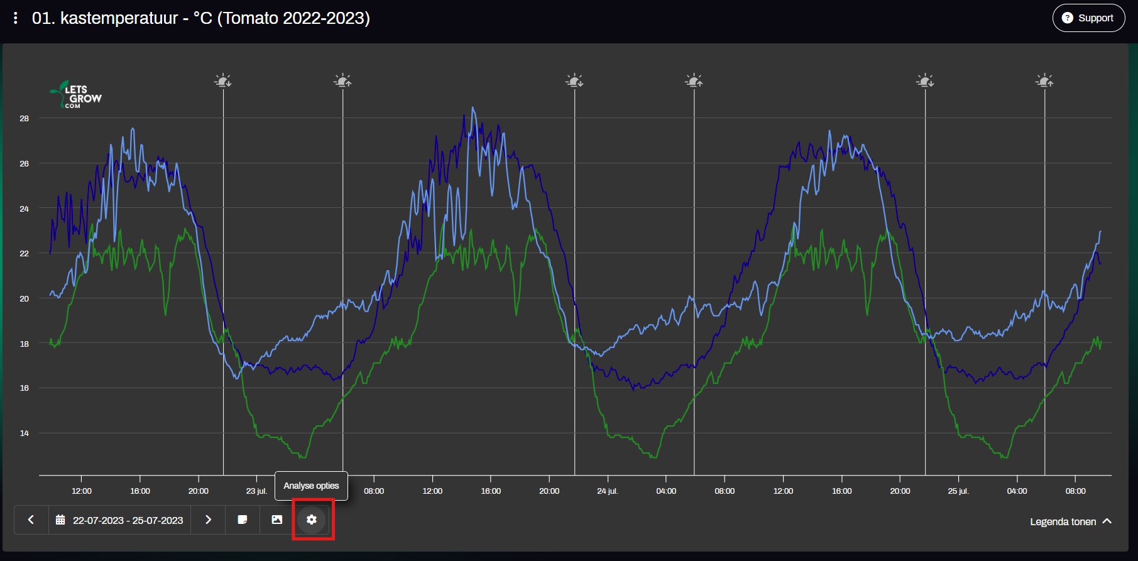The image size is (1138, 561).
Task: Click the image icon in the toolbar
Action: point(277,520)
